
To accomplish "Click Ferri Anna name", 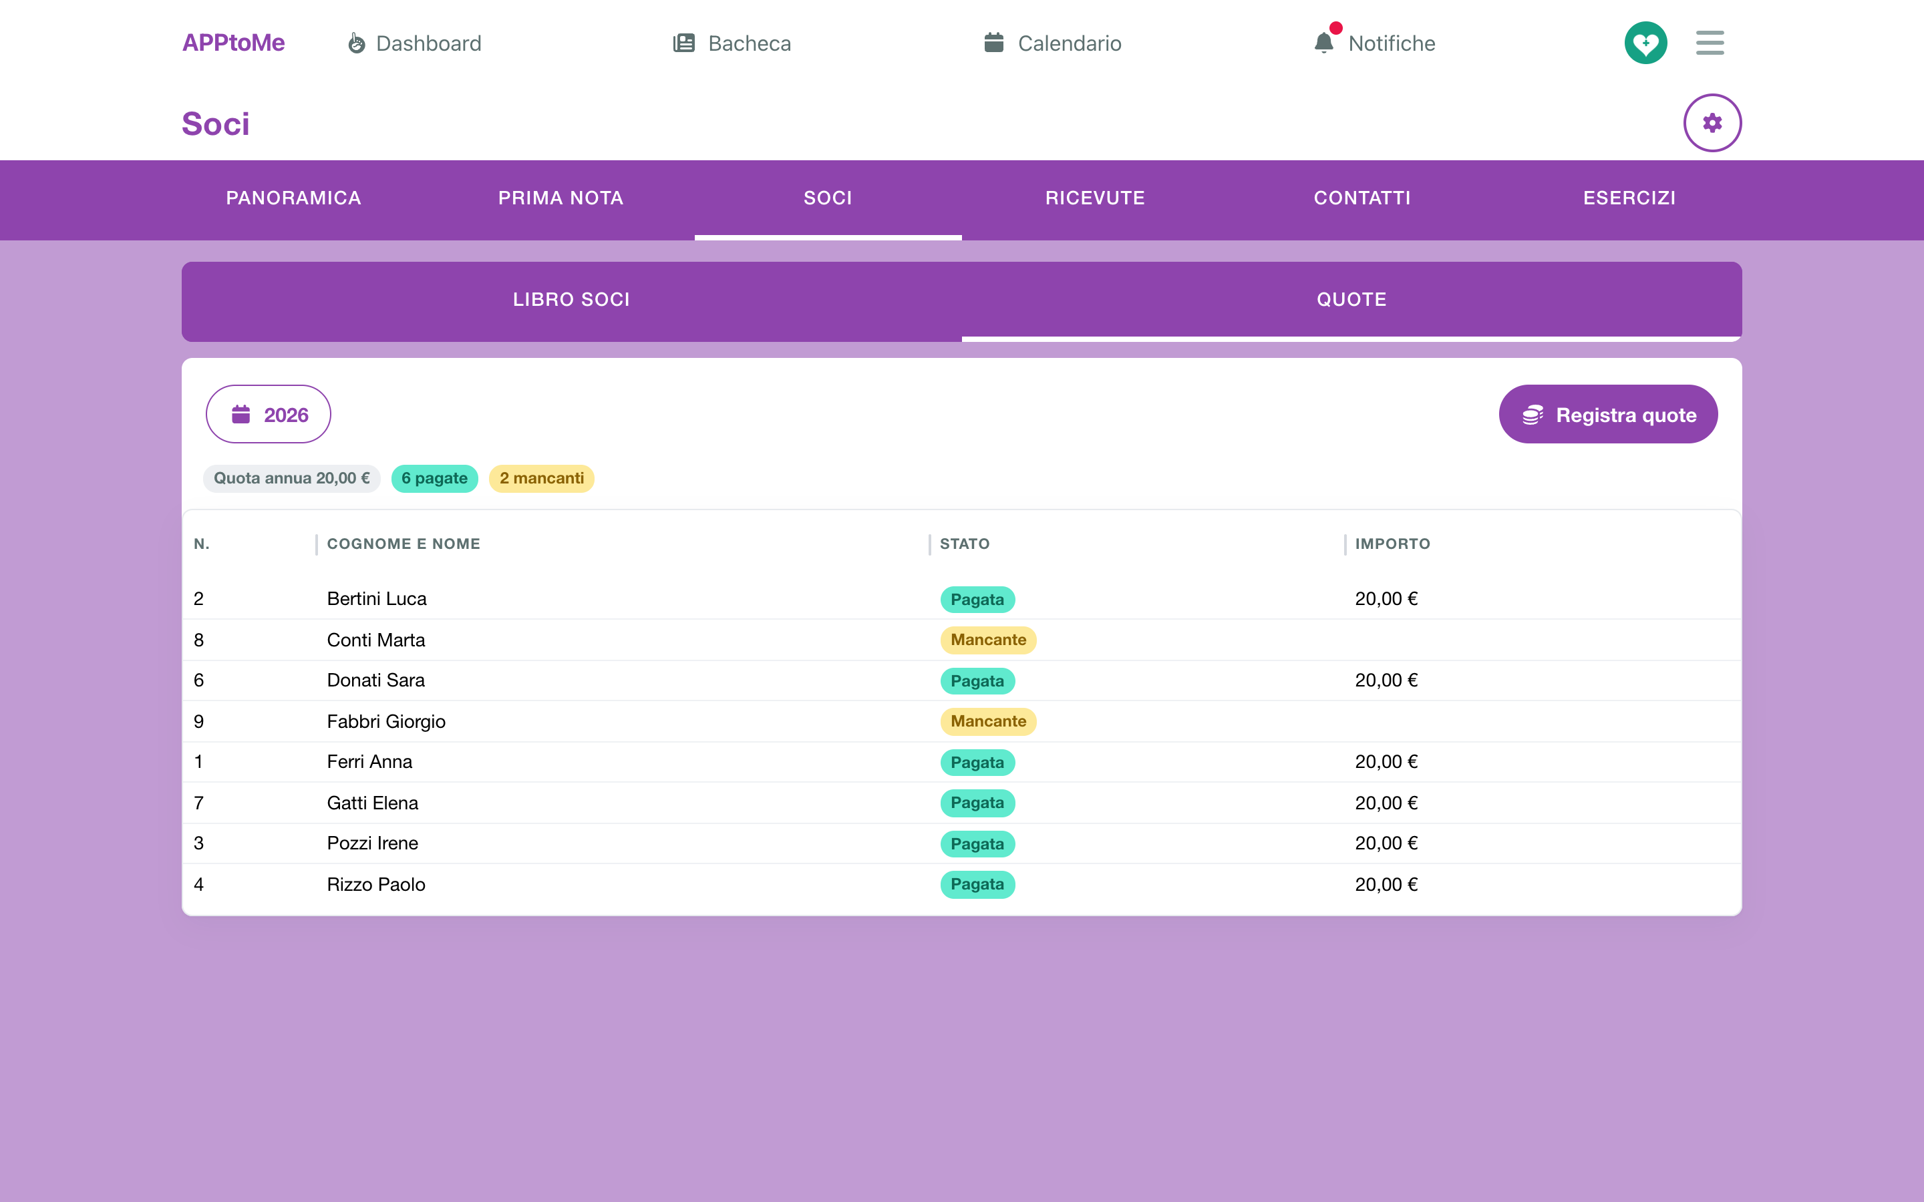I will (x=369, y=763).
